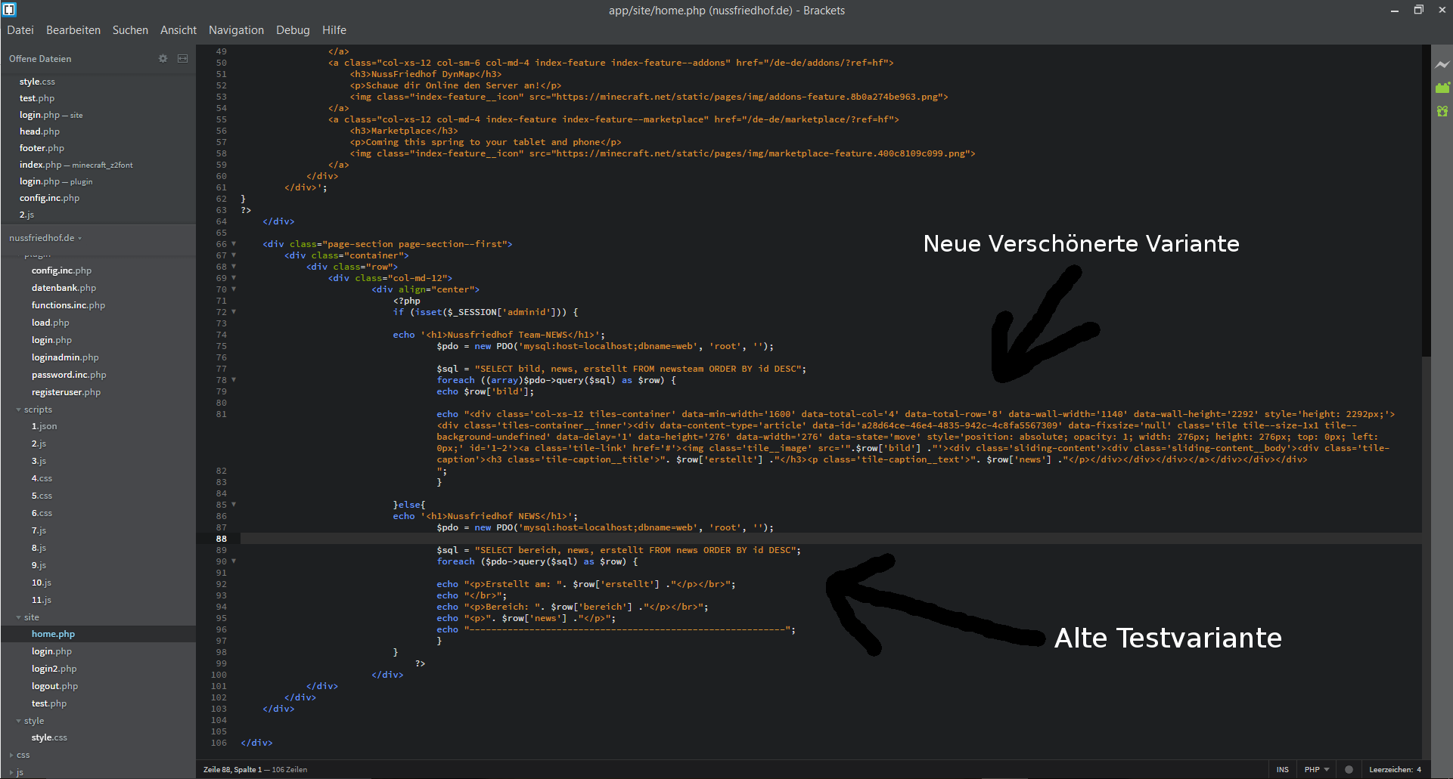Viewport: 1453px width, 779px height.
Task: Click the Brackets app icon in title bar
Action: click(x=9, y=10)
